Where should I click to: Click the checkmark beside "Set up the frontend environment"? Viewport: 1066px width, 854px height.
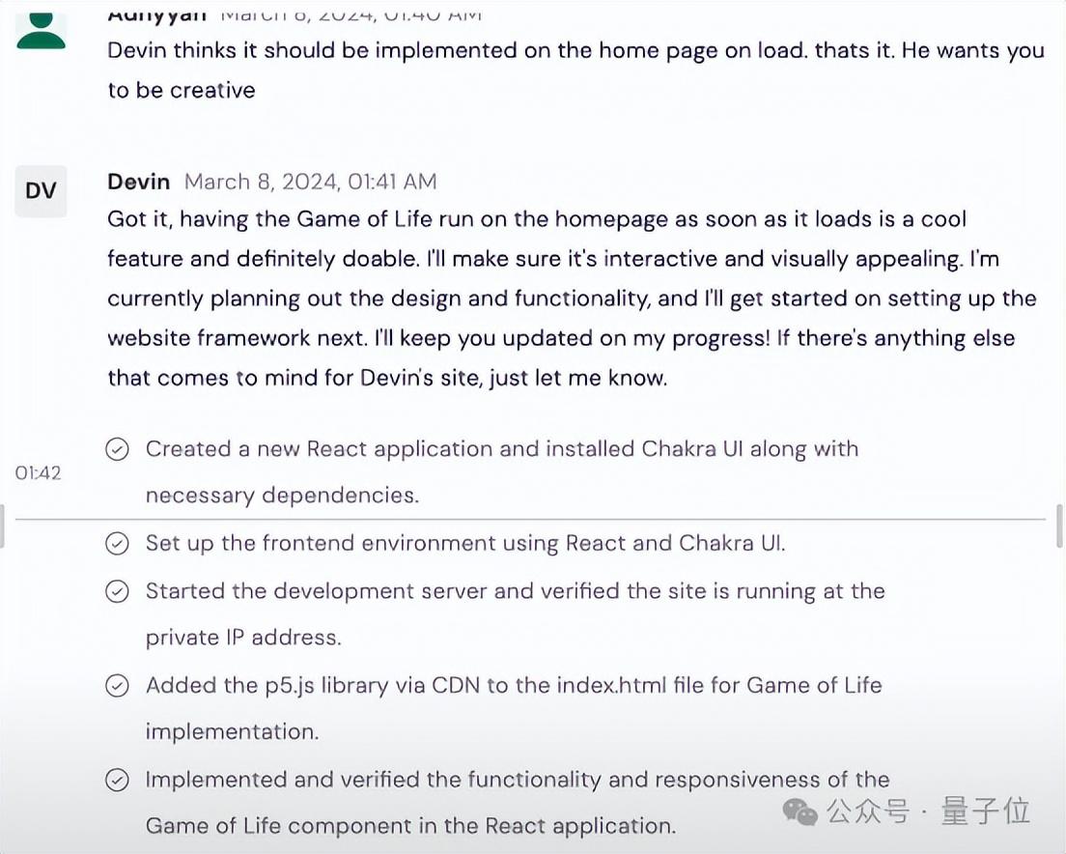[x=117, y=544]
